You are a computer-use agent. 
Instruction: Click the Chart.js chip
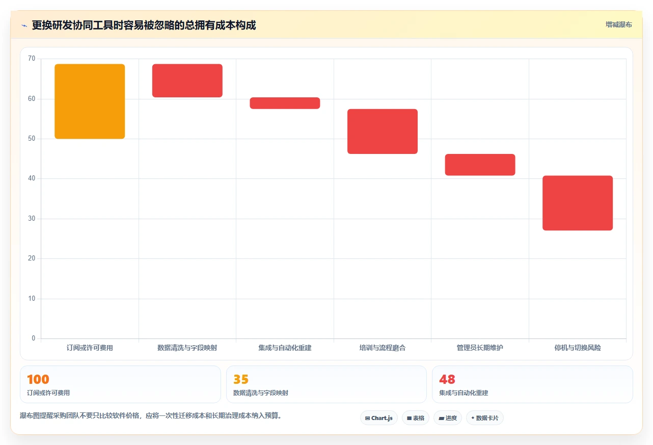click(x=379, y=418)
